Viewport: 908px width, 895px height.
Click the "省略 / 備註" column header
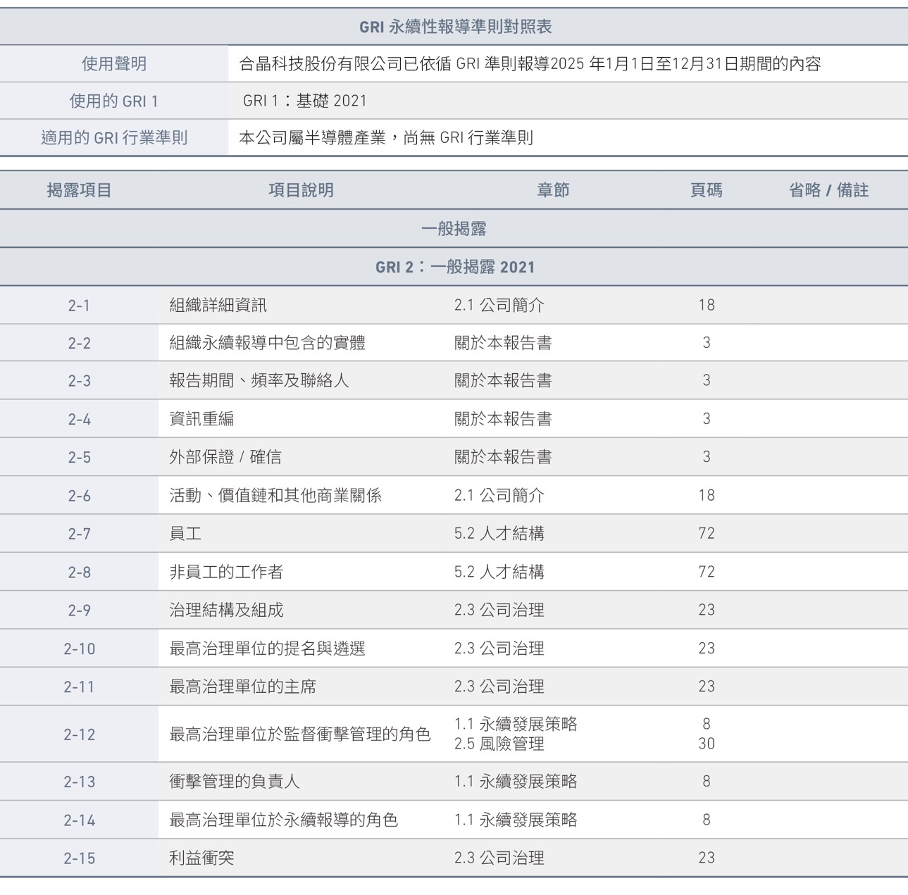pos(828,190)
